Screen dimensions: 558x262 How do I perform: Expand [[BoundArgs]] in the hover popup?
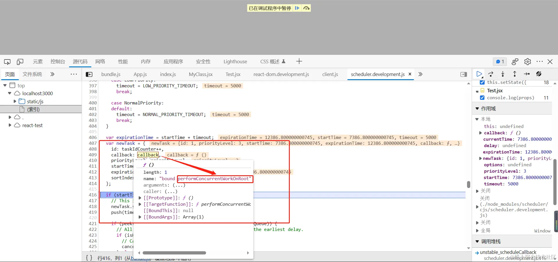coord(140,217)
